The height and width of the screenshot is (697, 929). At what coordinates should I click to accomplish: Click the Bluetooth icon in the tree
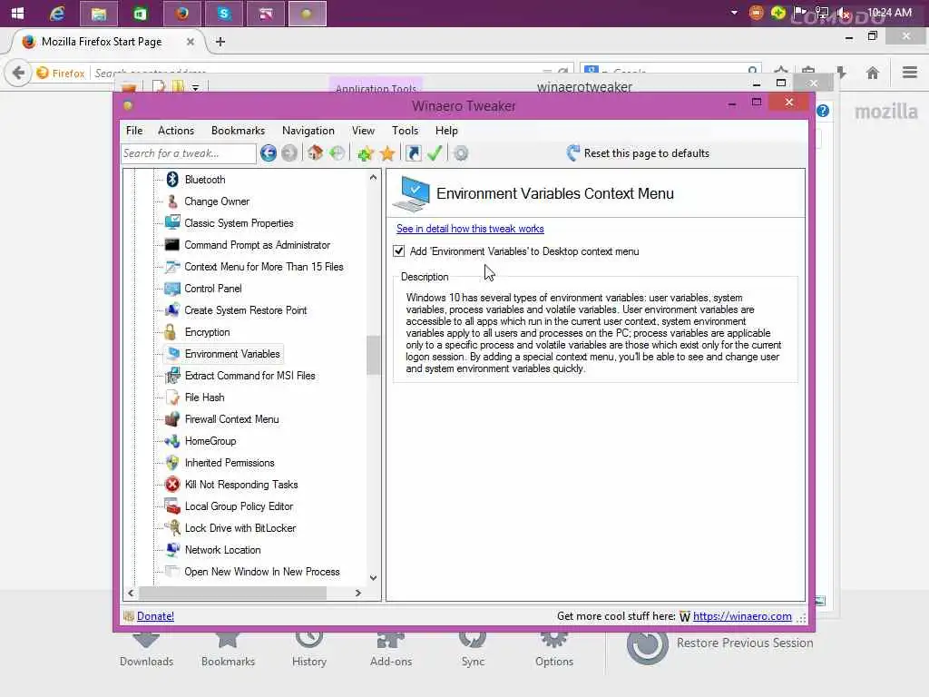(172, 179)
